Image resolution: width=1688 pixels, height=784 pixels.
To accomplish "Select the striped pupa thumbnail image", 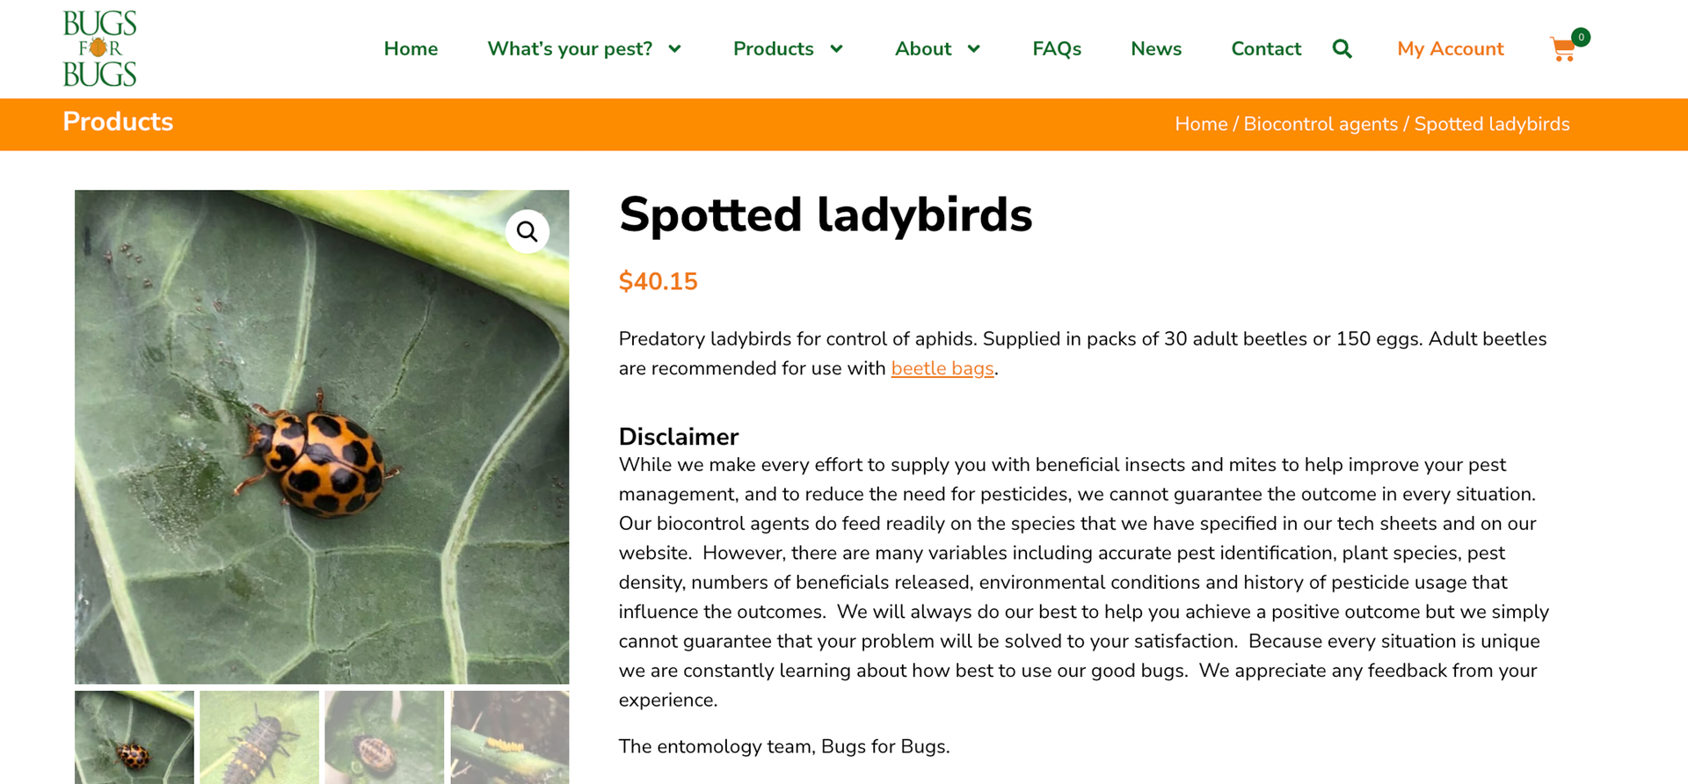I will [x=384, y=737].
